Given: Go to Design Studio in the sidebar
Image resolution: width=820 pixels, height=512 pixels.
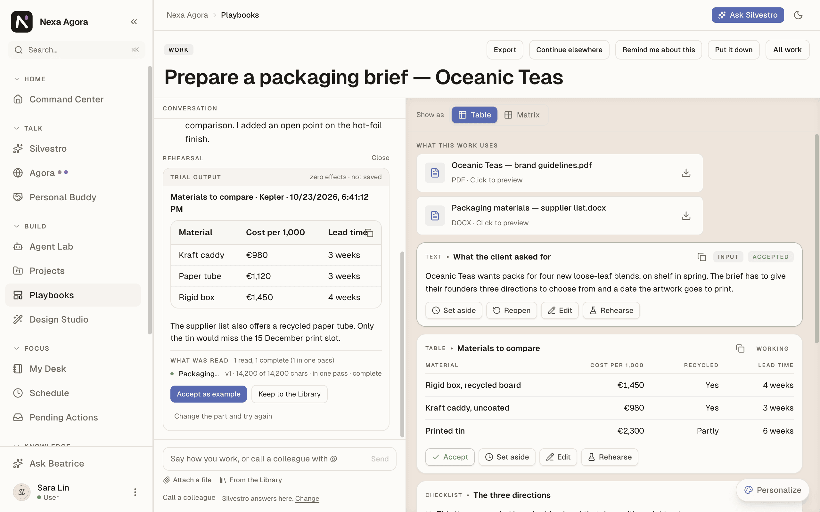Looking at the screenshot, I should [73, 319].
